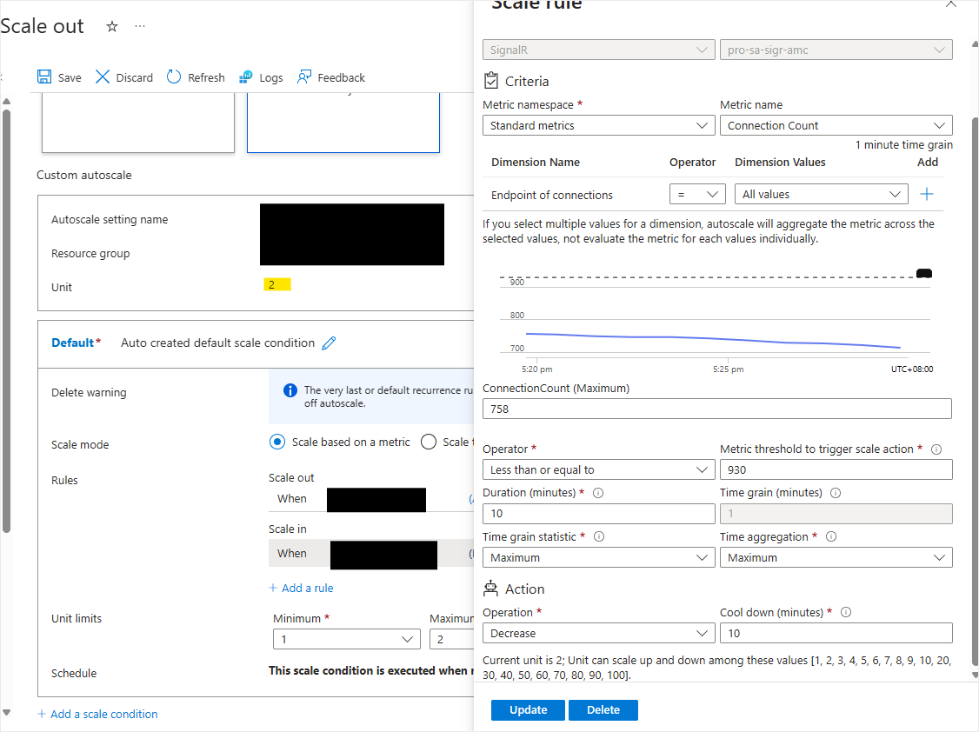The height and width of the screenshot is (732, 979).
Task: Click the Criteria section heading
Action: click(x=527, y=81)
